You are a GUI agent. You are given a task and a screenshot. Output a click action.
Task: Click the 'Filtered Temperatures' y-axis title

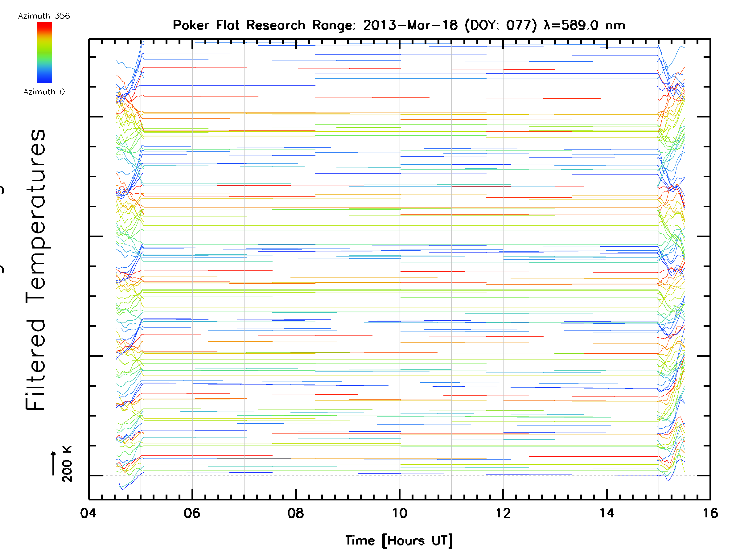[x=36, y=269]
